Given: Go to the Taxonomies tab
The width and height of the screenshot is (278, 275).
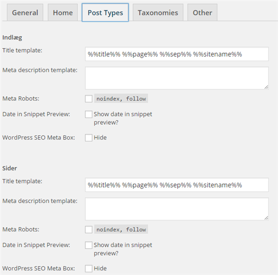Looking at the screenshot, I should [x=158, y=13].
